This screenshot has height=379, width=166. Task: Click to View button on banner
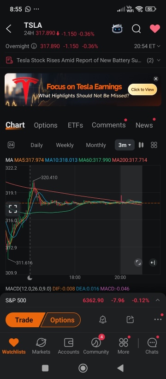(x=142, y=89)
